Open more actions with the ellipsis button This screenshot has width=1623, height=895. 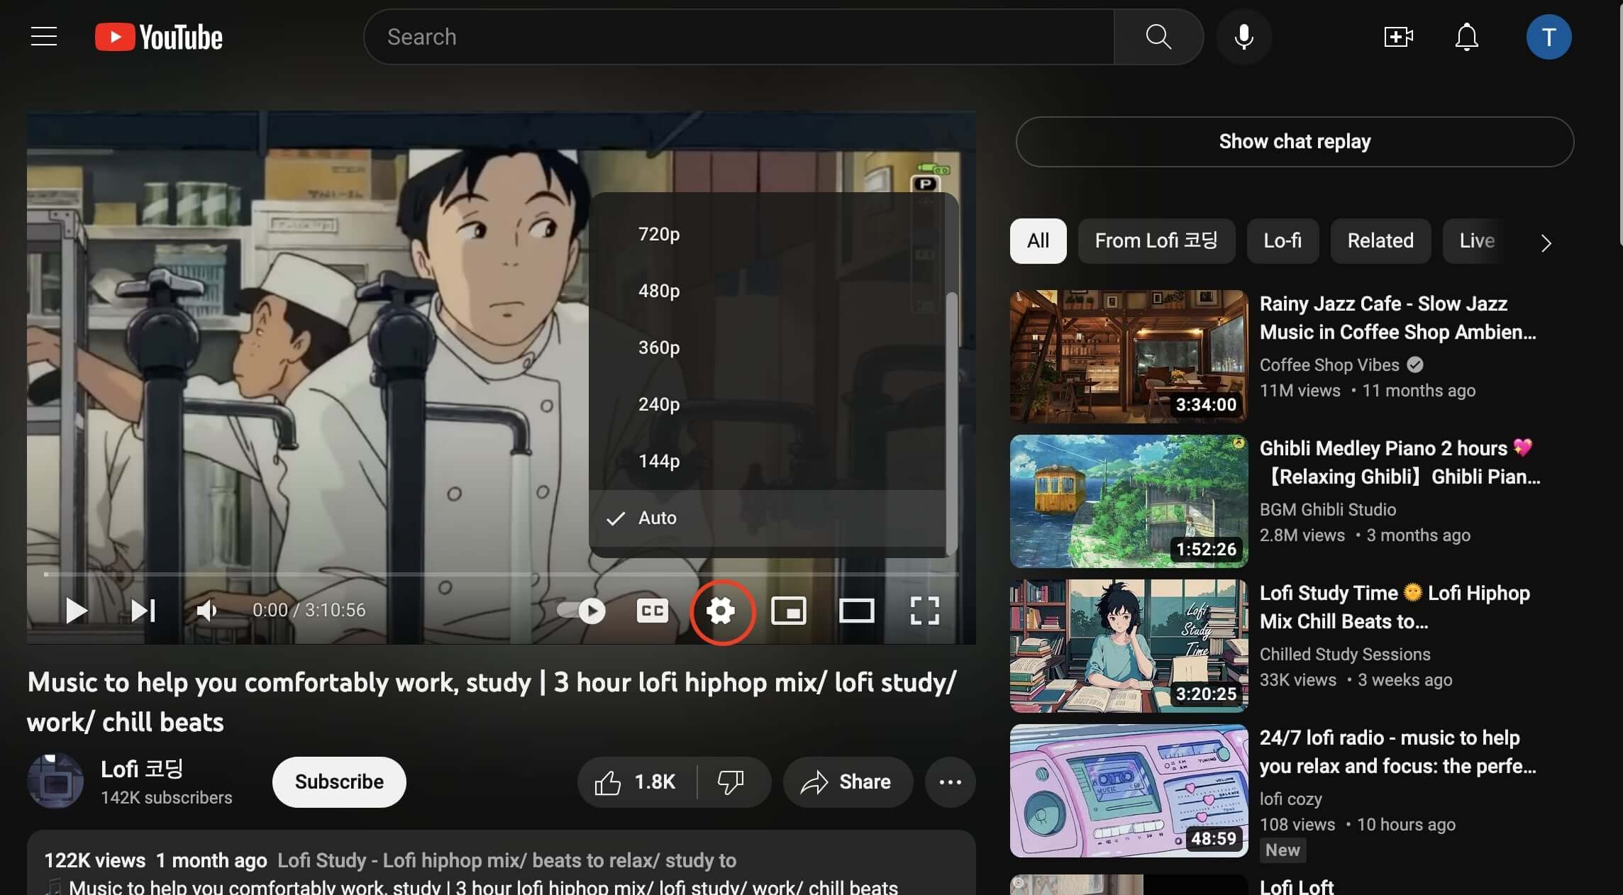[950, 782]
